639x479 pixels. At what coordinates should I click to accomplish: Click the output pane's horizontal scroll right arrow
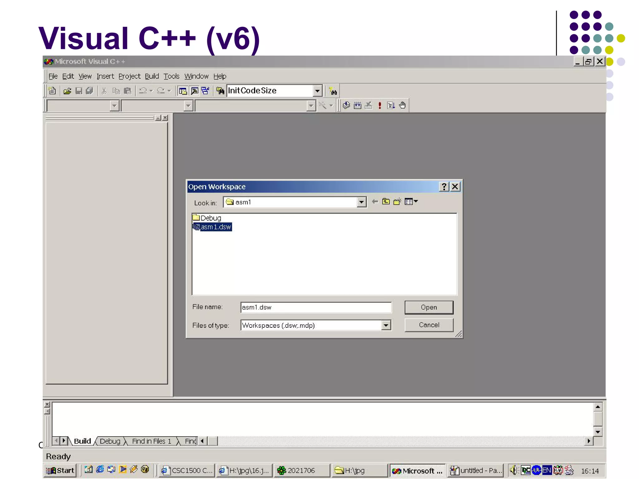(588, 441)
